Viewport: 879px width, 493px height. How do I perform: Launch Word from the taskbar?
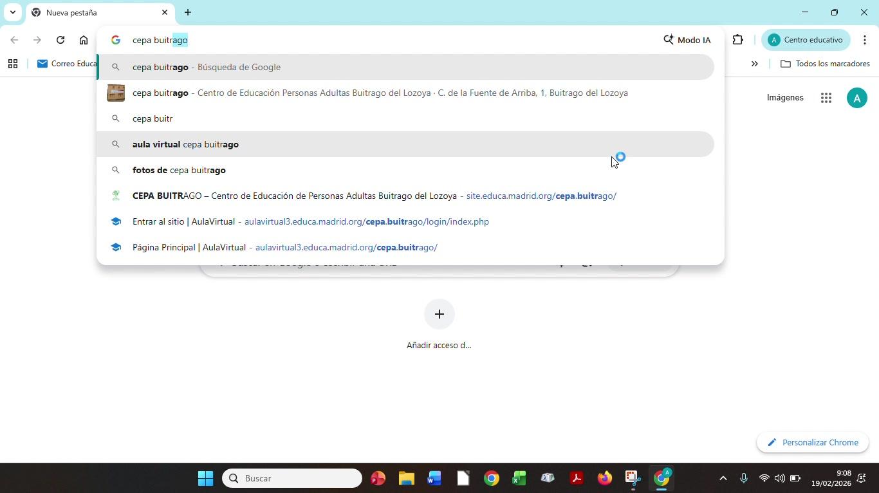(434, 478)
